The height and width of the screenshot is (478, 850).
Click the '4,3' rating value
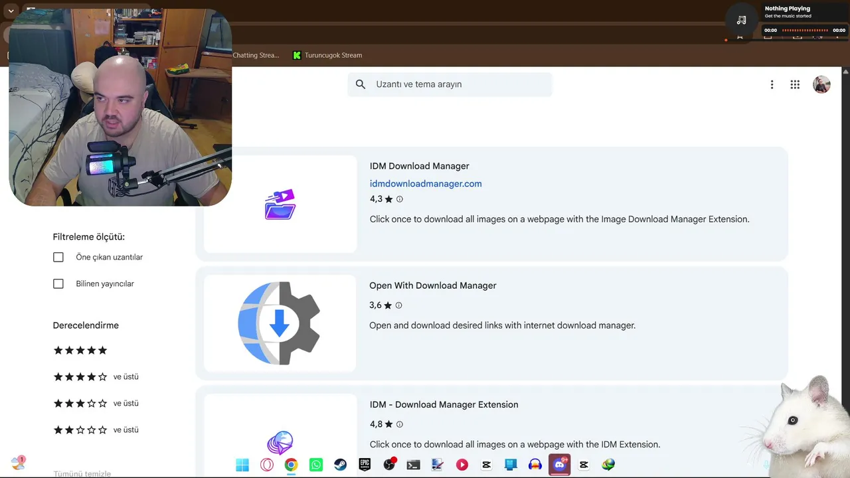(376, 199)
